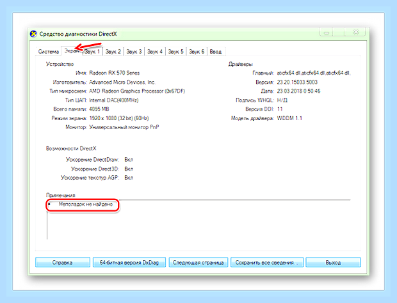Click Ускорение текстур AGP status Вкл

(x=129, y=178)
